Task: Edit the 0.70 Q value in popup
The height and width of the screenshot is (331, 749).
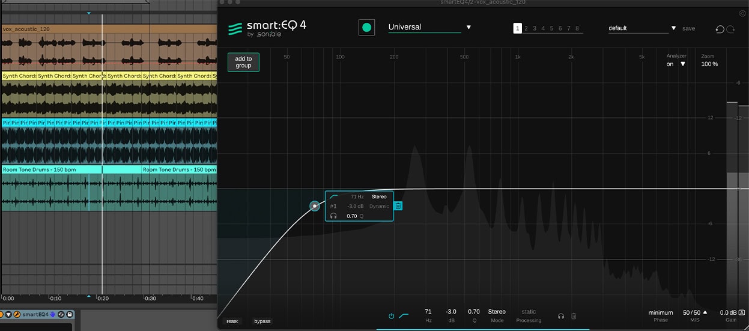Action: [352, 216]
